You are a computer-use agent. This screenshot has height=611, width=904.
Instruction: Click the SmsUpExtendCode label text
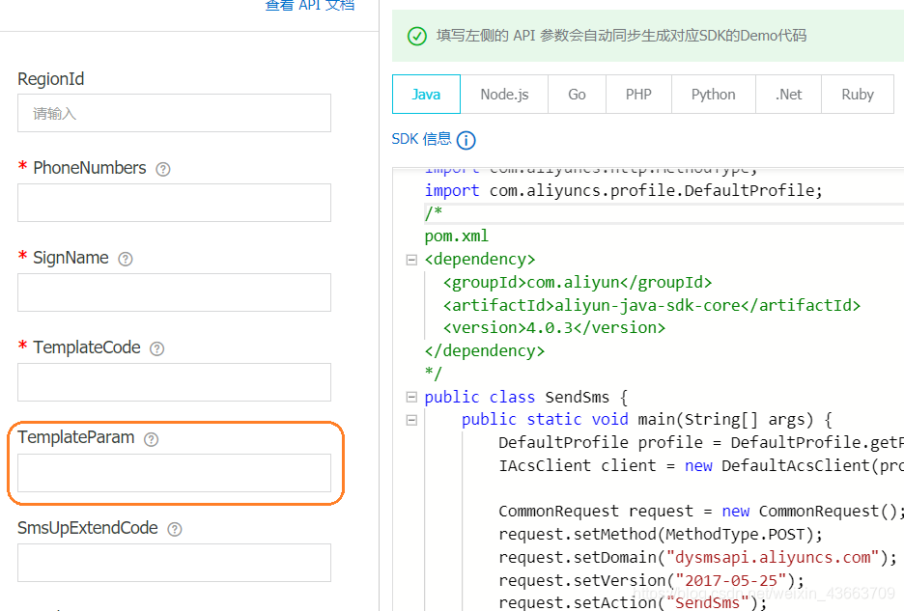tap(87, 528)
